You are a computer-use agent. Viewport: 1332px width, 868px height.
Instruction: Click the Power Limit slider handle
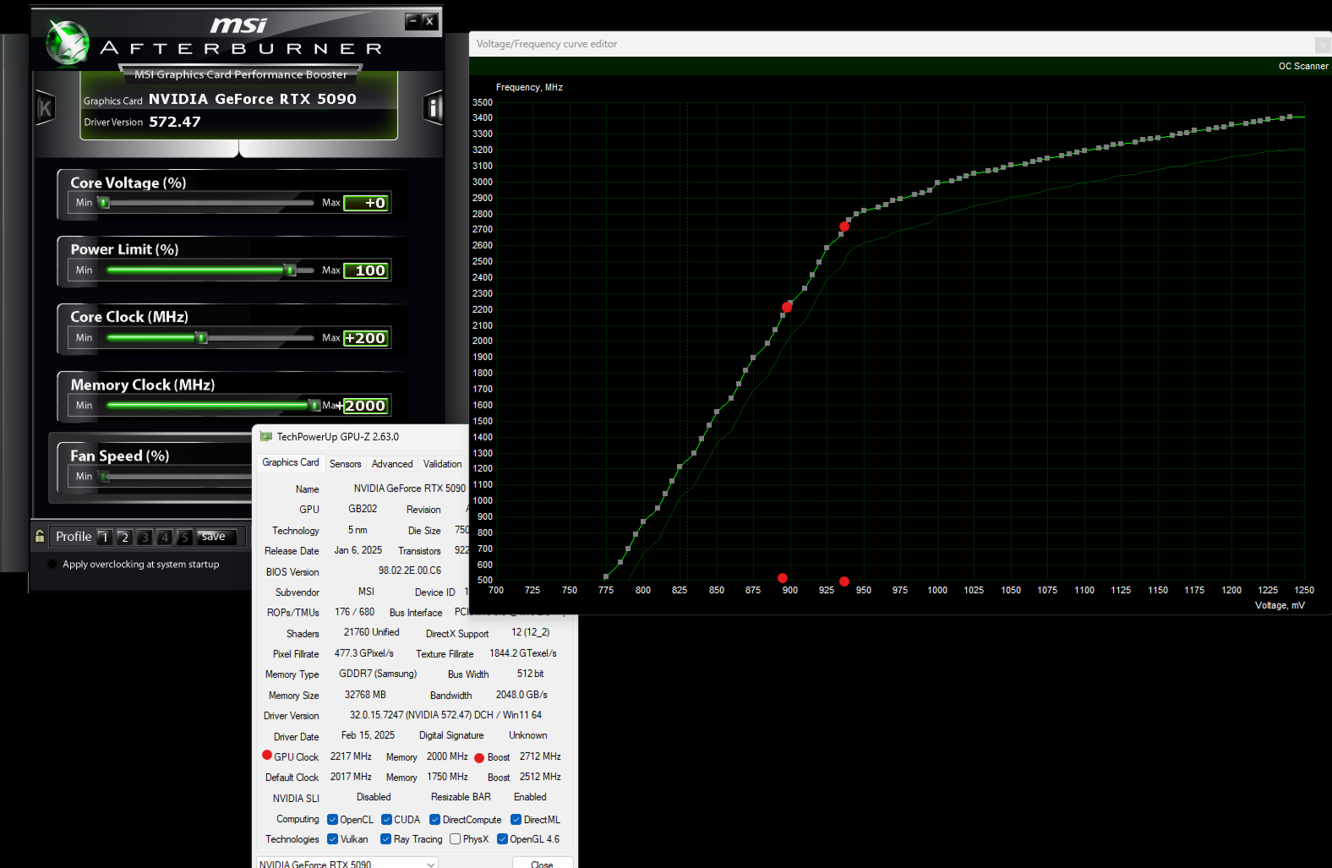pyautogui.click(x=290, y=270)
